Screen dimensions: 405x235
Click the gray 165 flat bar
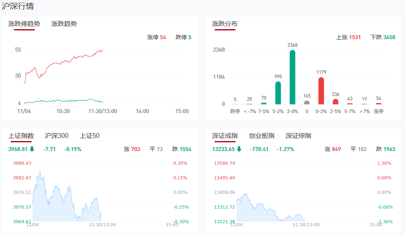pos(307,102)
